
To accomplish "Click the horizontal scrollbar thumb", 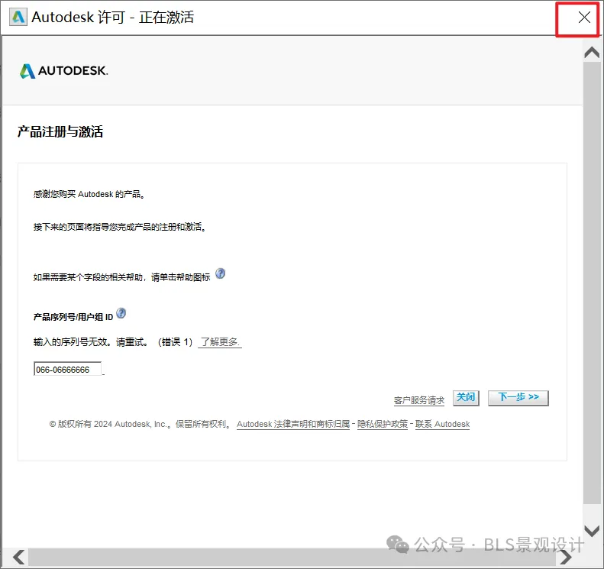I will (x=292, y=557).
